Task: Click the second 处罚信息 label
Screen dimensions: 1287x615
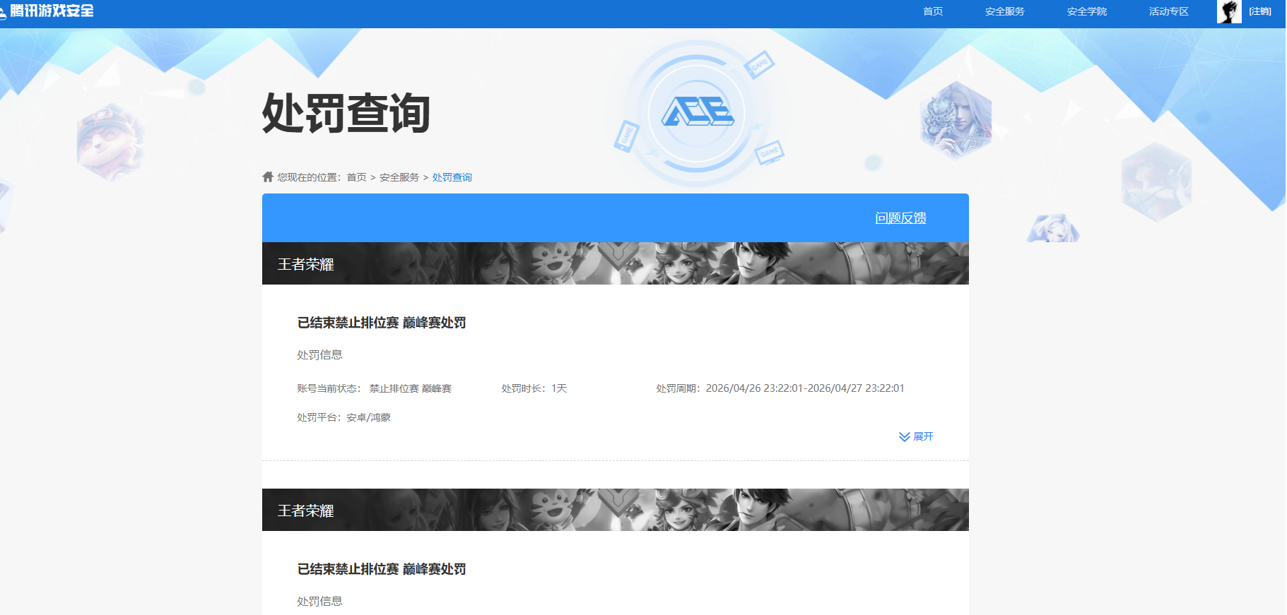Action: click(x=319, y=601)
